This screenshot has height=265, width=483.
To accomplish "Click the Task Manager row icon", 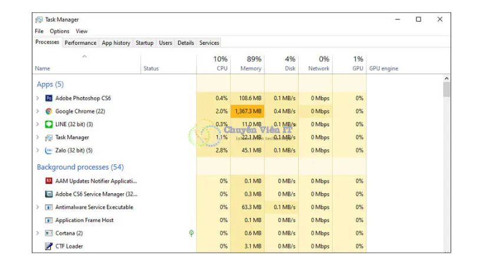I will click(49, 137).
